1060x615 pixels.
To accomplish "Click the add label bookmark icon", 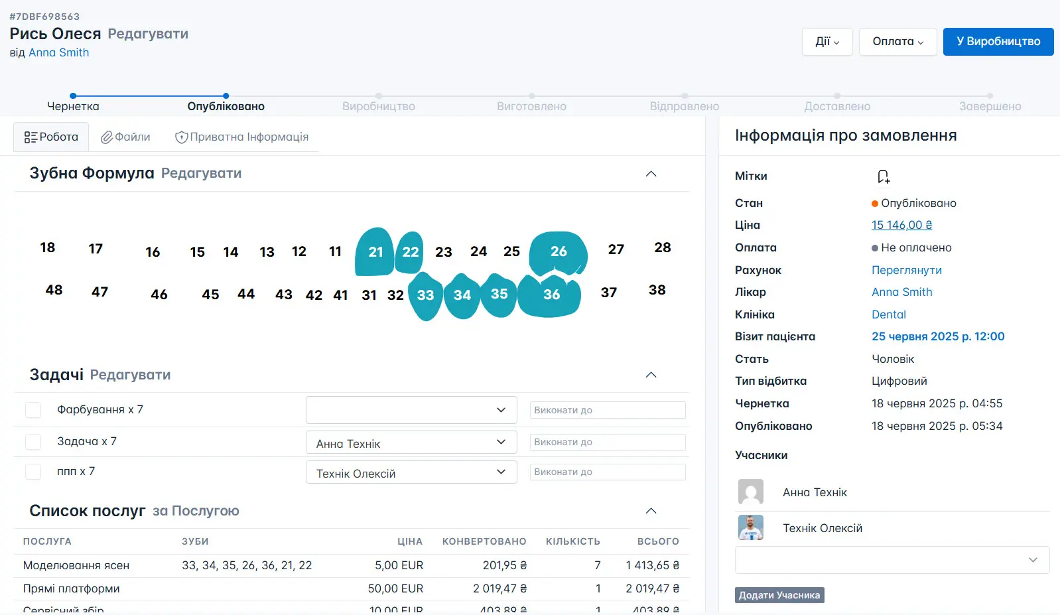I will tap(883, 176).
